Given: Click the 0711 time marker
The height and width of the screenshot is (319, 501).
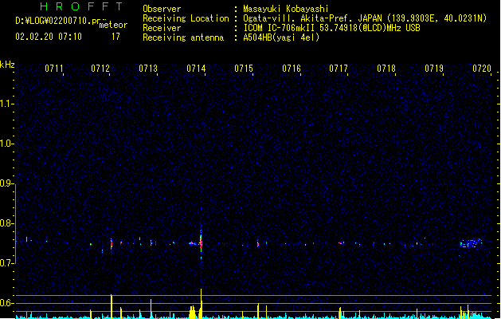Looking at the screenshot, I should pos(54,68).
